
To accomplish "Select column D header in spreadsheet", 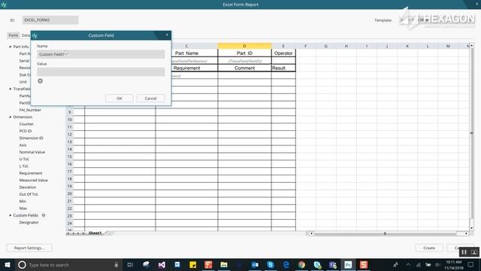I will pos(244,46).
